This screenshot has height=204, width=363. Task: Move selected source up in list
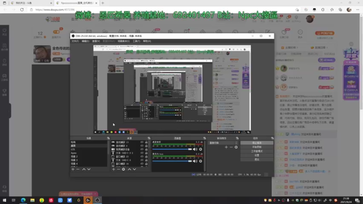pos(129,169)
